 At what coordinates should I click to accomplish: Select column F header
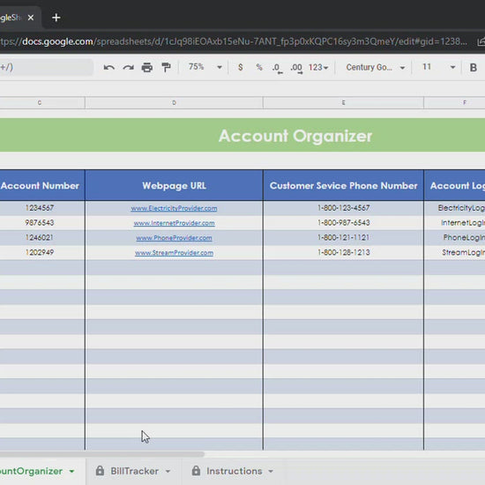point(454,102)
